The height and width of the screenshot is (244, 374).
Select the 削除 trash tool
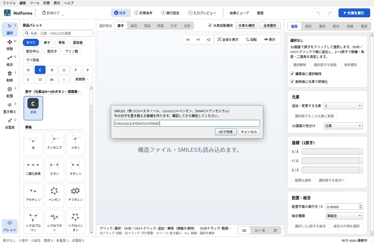[10, 76]
